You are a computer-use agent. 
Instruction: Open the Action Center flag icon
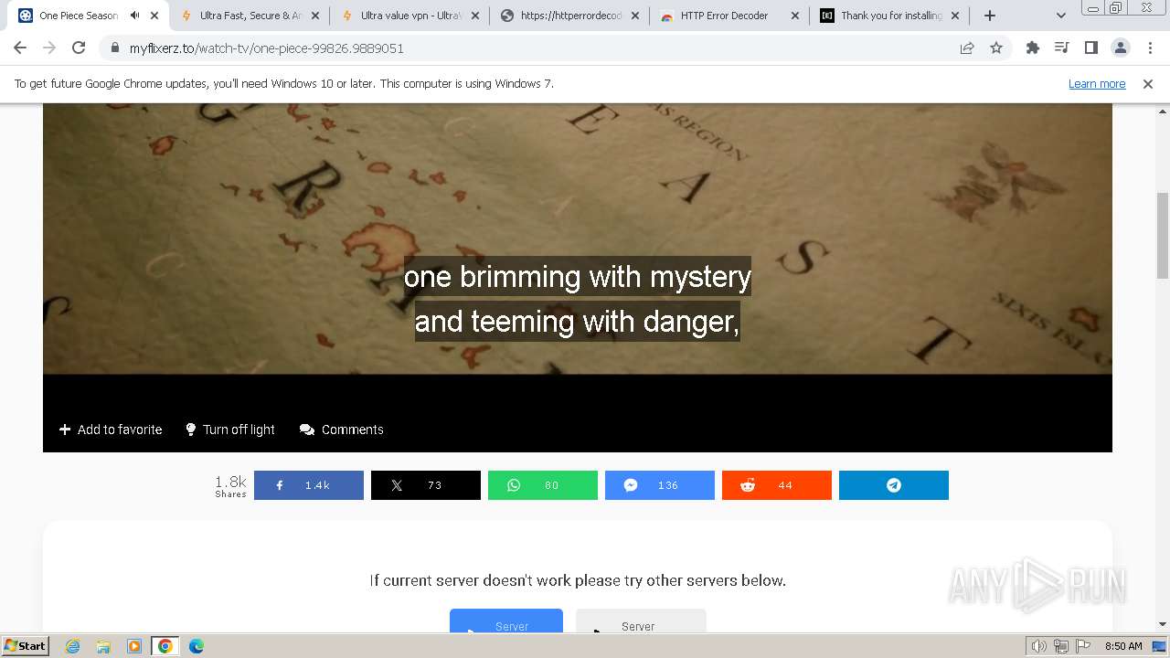tap(1082, 646)
